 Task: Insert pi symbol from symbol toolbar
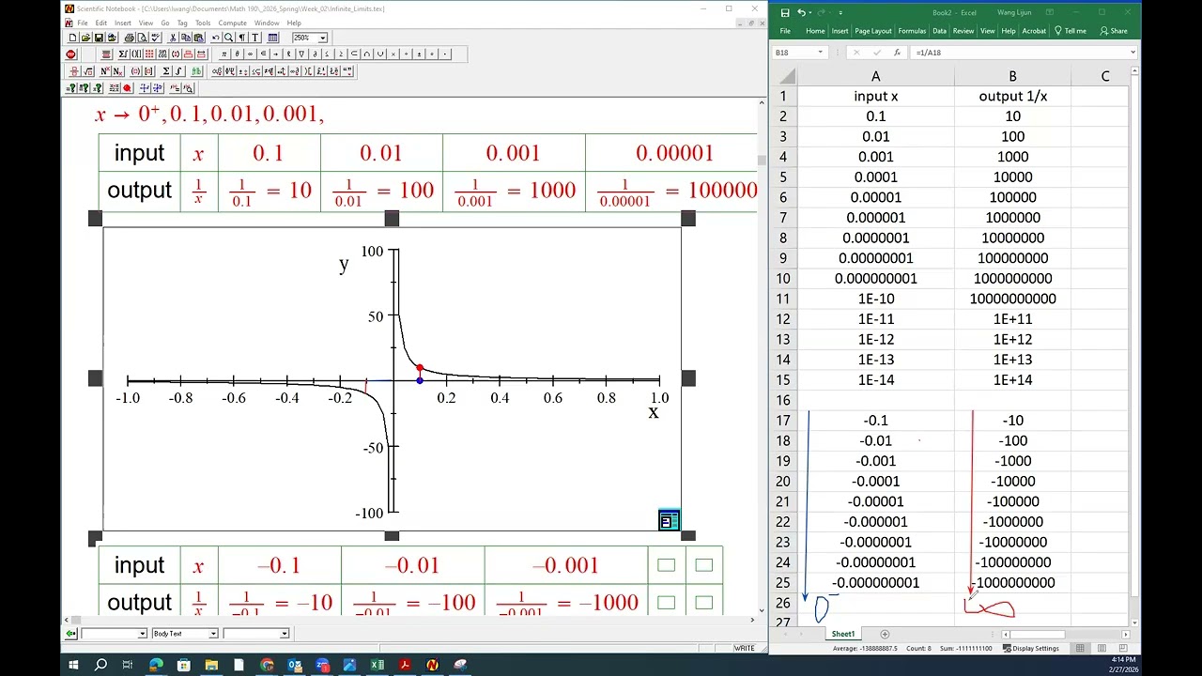tap(223, 54)
